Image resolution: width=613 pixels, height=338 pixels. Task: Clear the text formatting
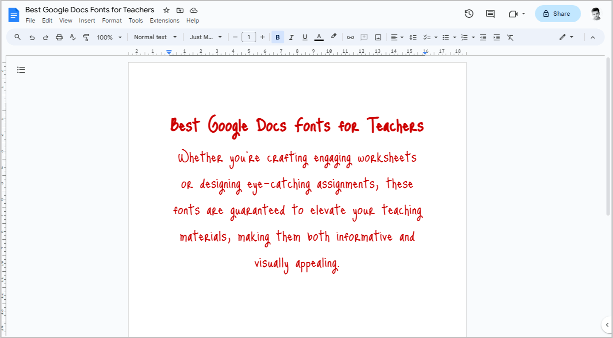[510, 37]
